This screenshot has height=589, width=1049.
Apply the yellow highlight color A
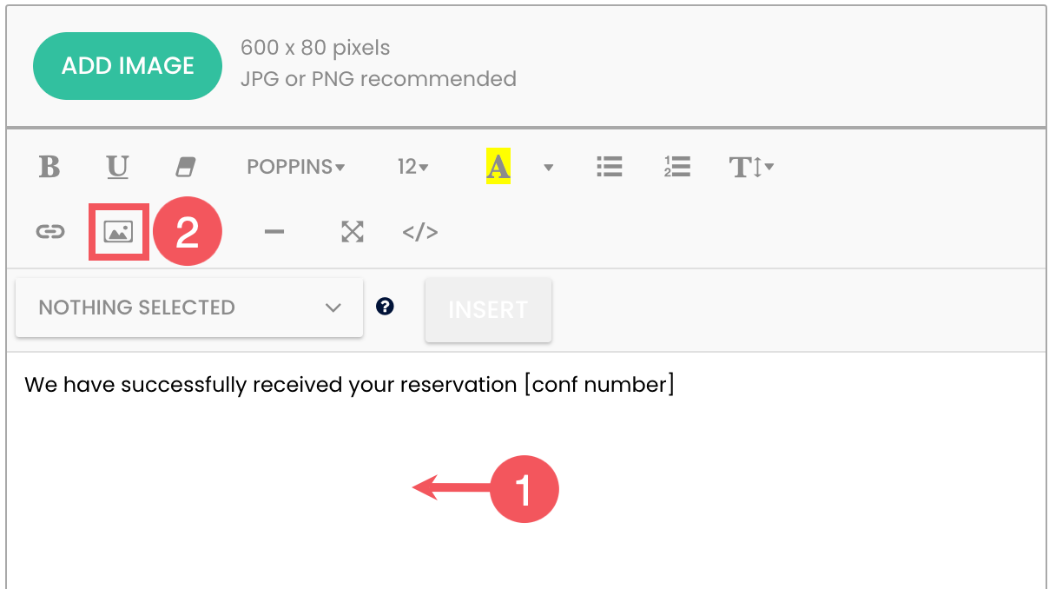[498, 166]
